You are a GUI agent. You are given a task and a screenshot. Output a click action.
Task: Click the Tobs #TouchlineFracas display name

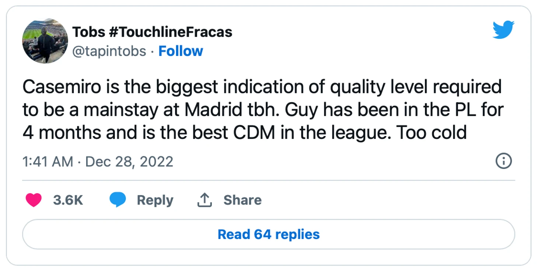[152, 32]
